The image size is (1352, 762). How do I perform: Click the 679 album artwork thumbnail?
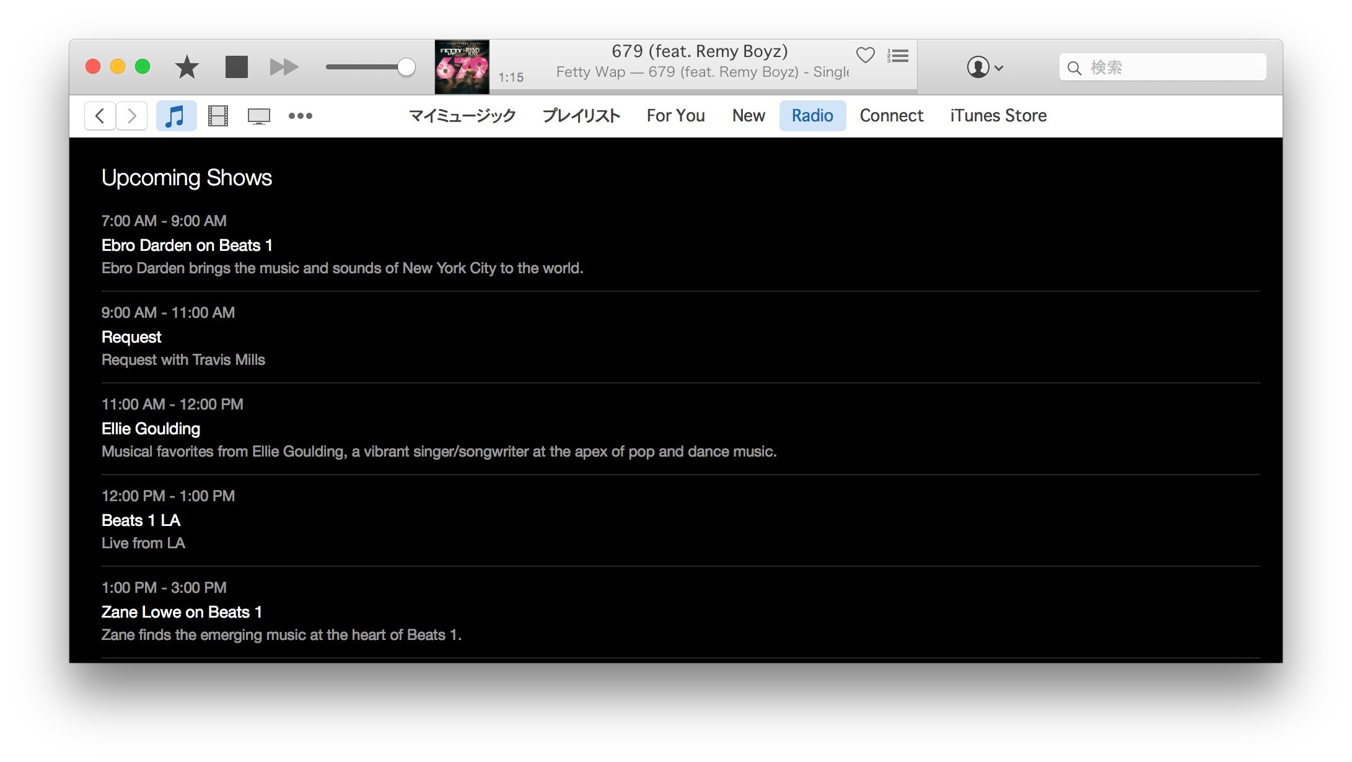point(462,67)
